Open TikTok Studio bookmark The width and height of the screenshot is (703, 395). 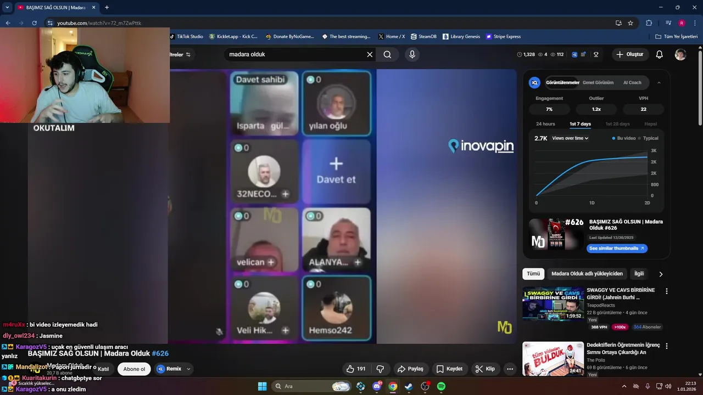tap(186, 37)
